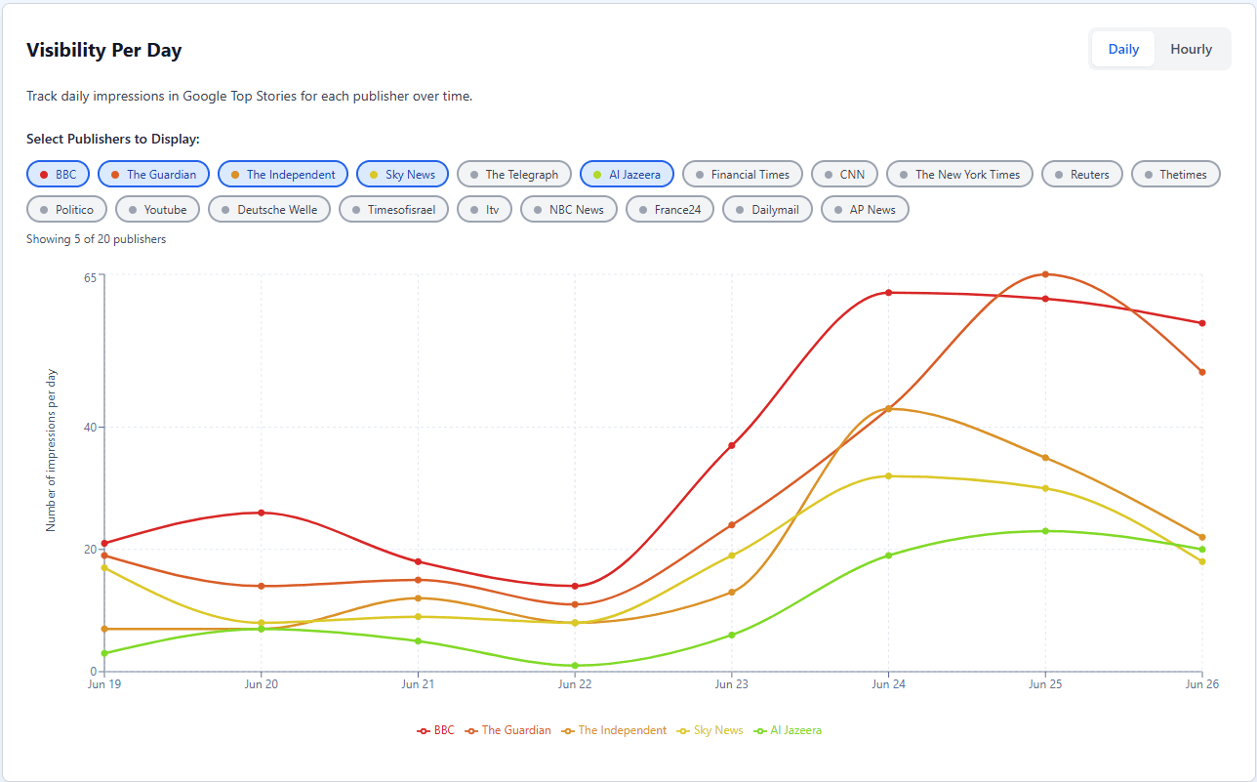This screenshot has width=1257, height=782.
Task: Click The Independent legend marker
Action: (567, 730)
